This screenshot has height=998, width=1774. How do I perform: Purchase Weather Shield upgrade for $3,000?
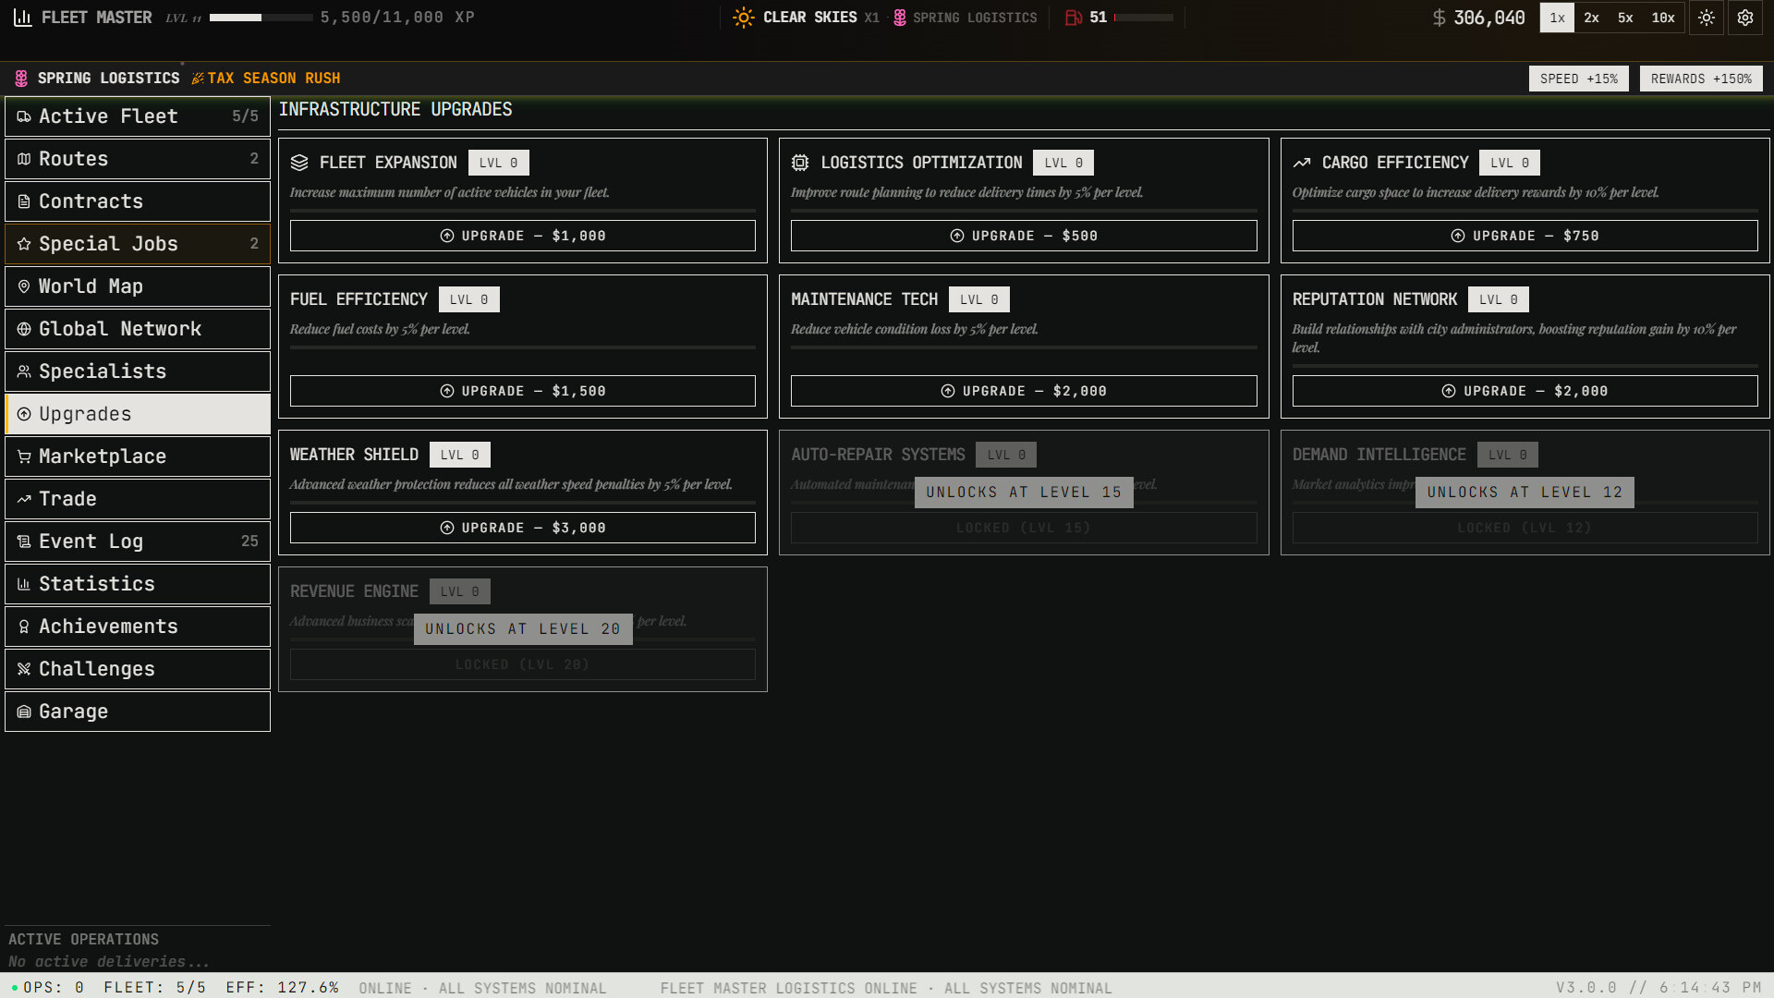pos(522,528)
